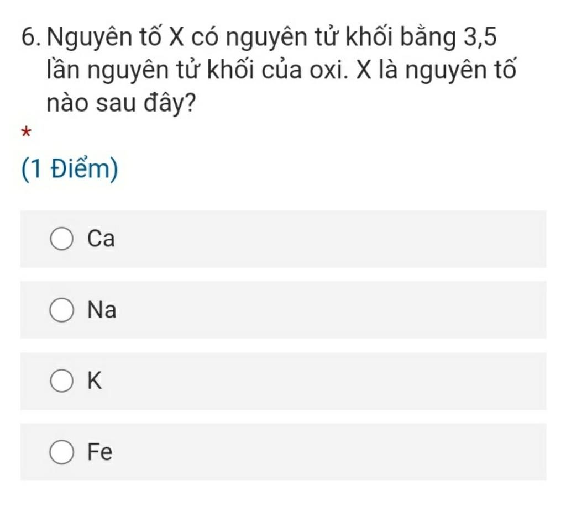Click empty area of the Fe option row
Image resolution: width=566 pixels, height=523 pixels.
coord(325,452)
